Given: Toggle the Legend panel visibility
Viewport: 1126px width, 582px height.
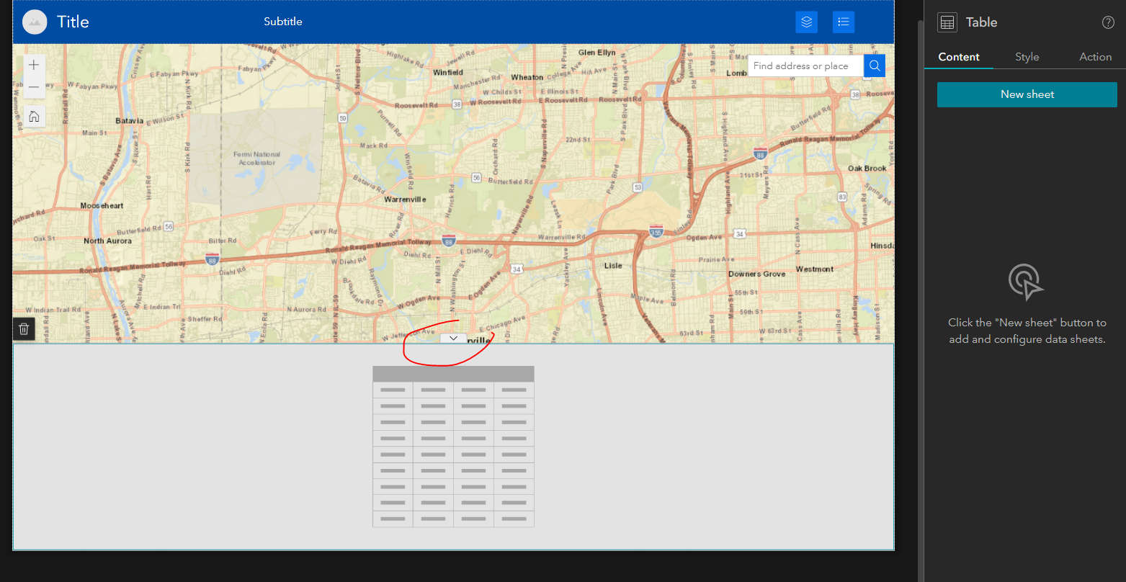Looking at the screenshot, I should click(x=843, y=22).
